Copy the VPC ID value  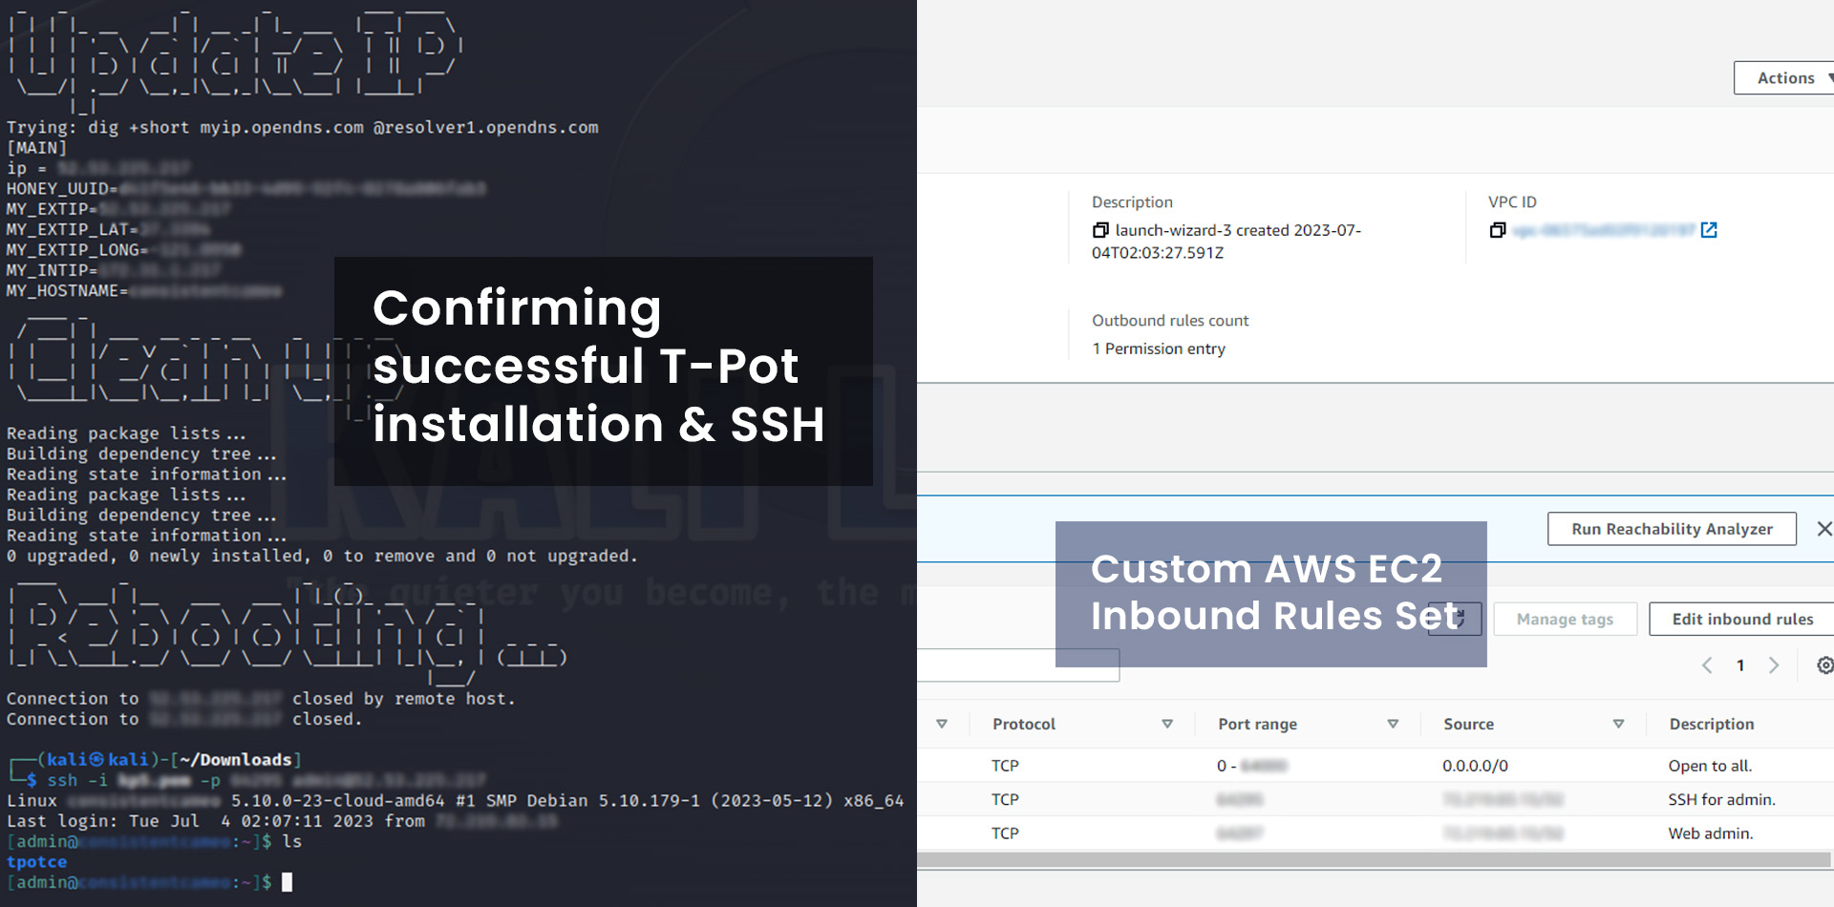(1498, 230)
